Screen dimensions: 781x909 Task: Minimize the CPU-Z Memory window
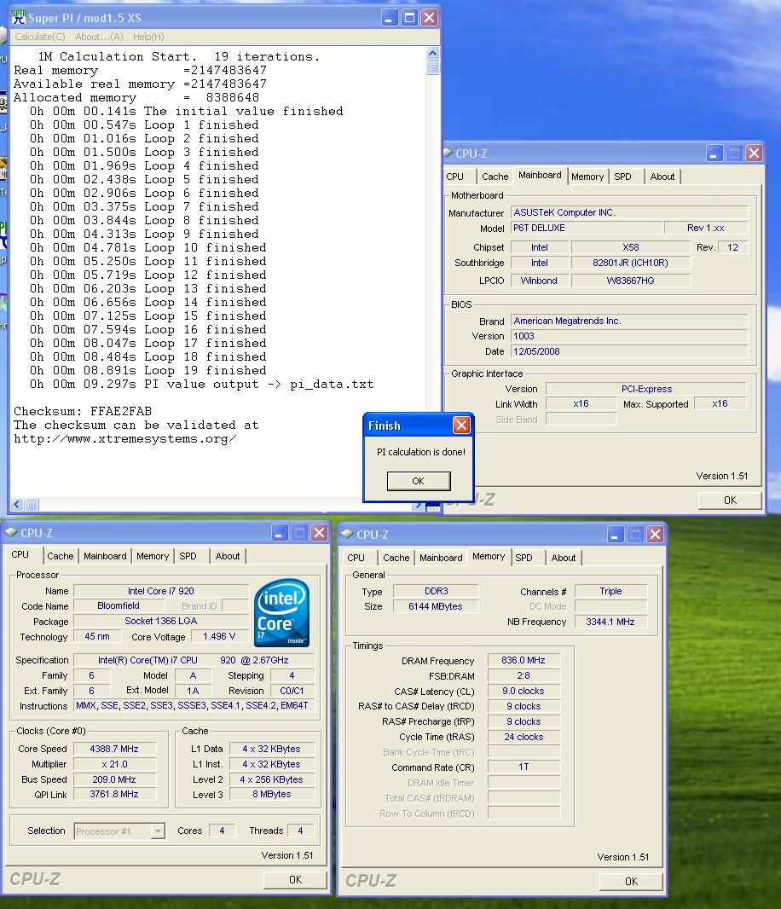pyautogui.click(x=616, y=535)
